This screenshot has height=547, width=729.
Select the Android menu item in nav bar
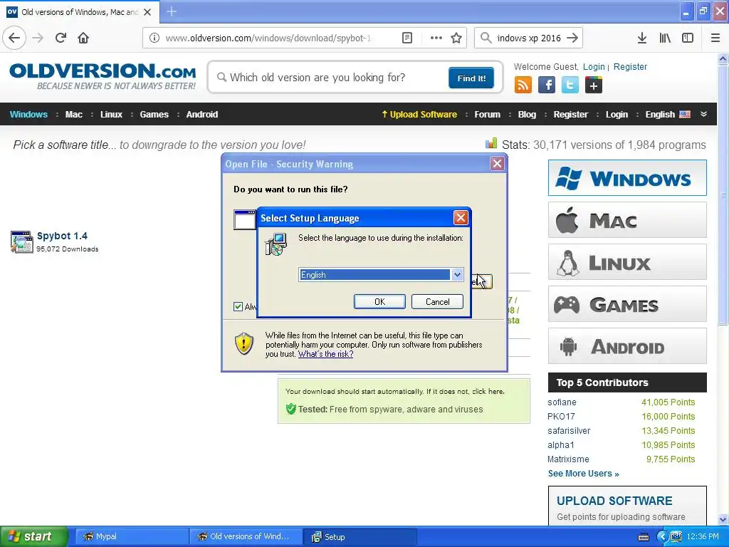pyautogui.click(x=201, y=115)
